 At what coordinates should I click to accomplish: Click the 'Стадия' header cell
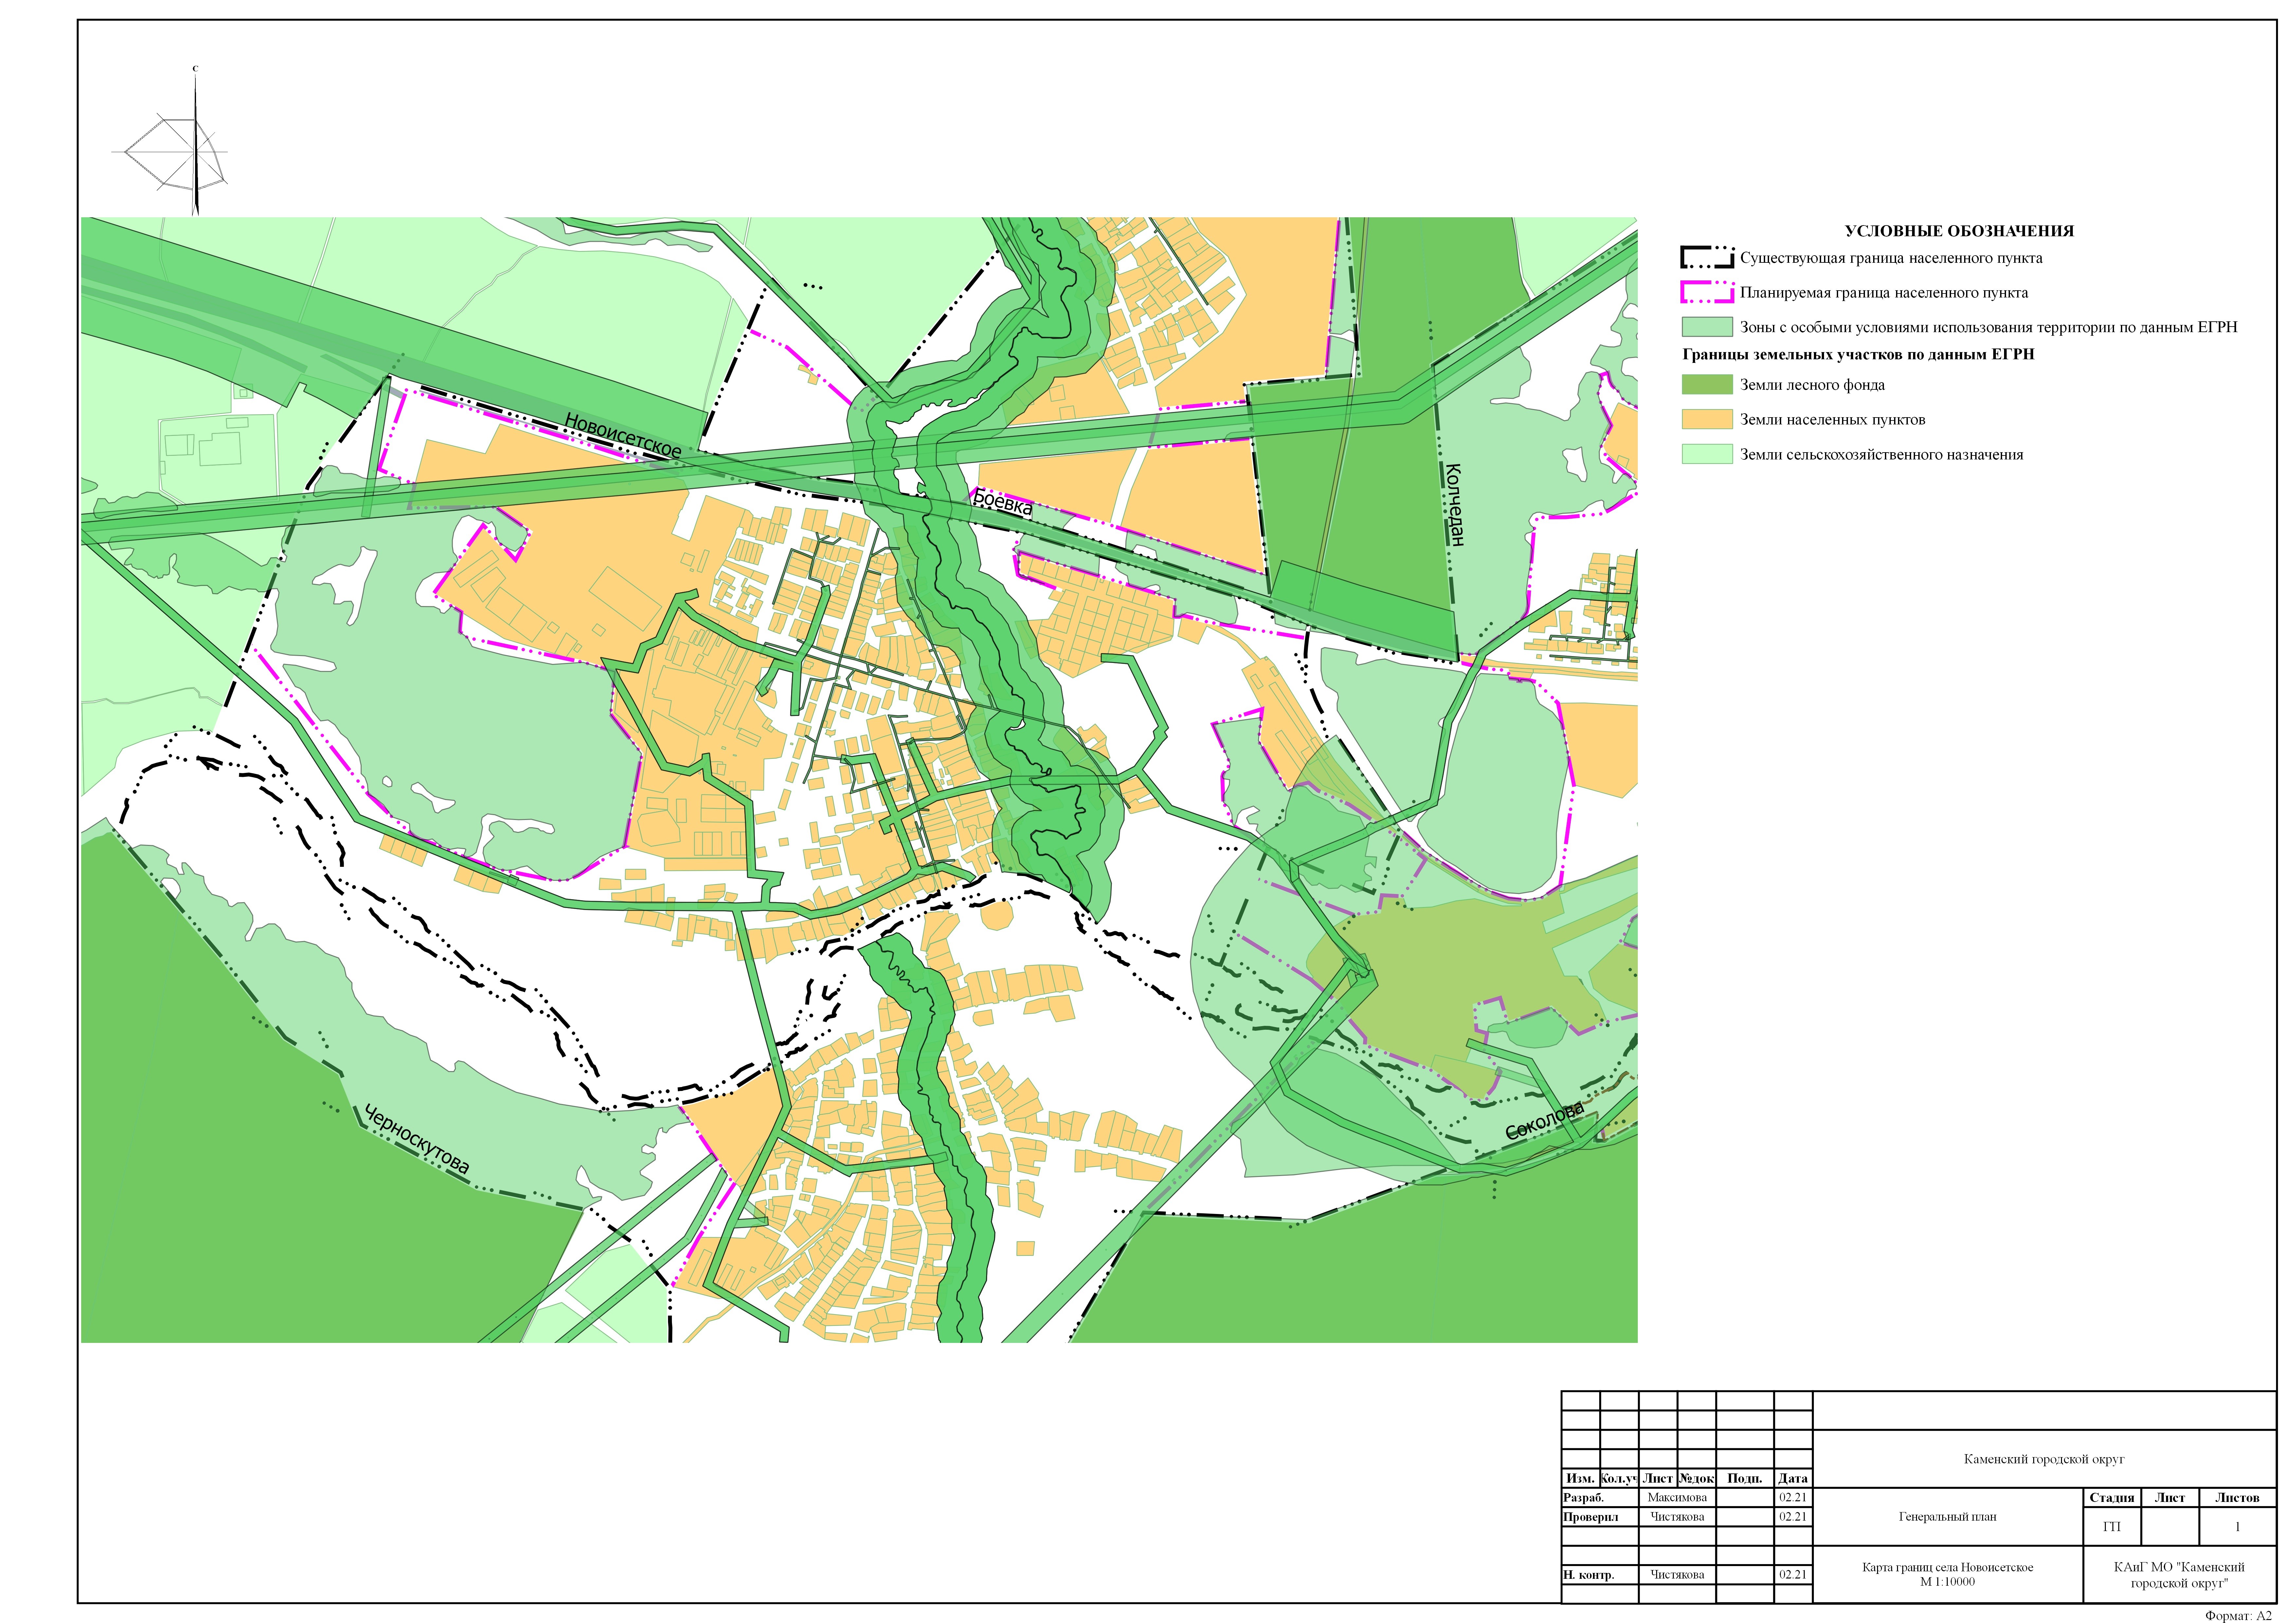pos(2112,1498)
